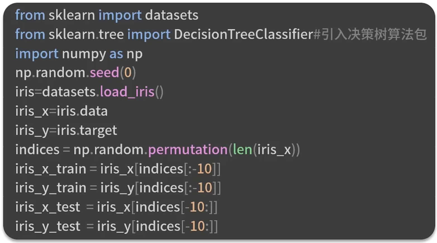
Task: Click the 'iris_x_test' variable name
Action: click(47, 207)
